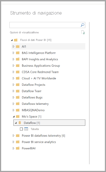Select the Dataflow [1] label
106x172 pixels.
[x=32, y=123]
